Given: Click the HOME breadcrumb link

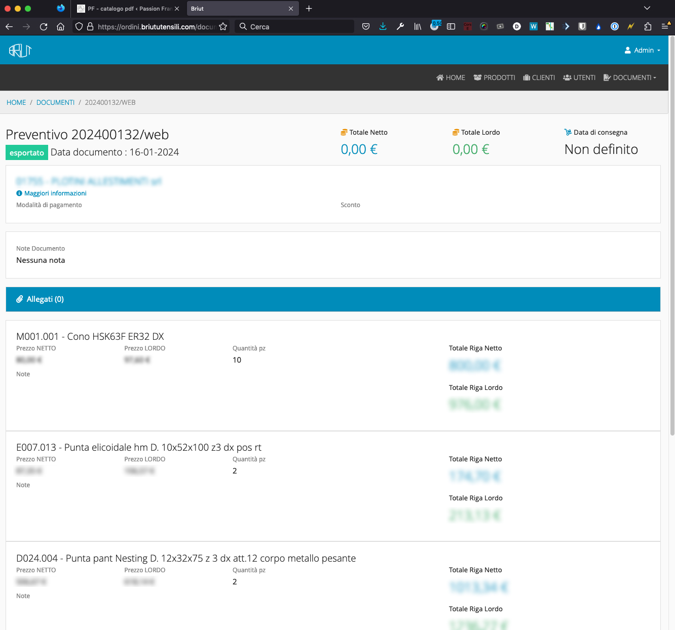Looking at the screenshot, I should [16, 102].
